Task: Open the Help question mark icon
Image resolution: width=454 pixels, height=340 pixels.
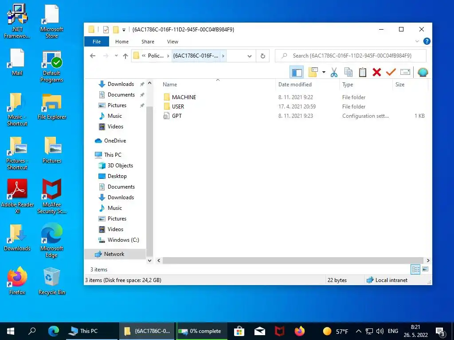Action: point(427,41)
